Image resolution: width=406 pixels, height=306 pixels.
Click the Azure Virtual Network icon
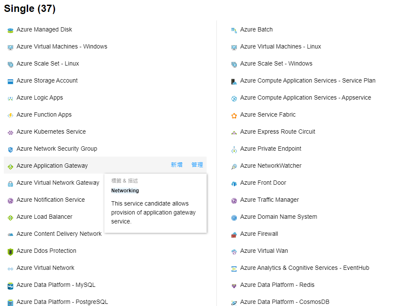pyautogui.click(x=10, y=269)
